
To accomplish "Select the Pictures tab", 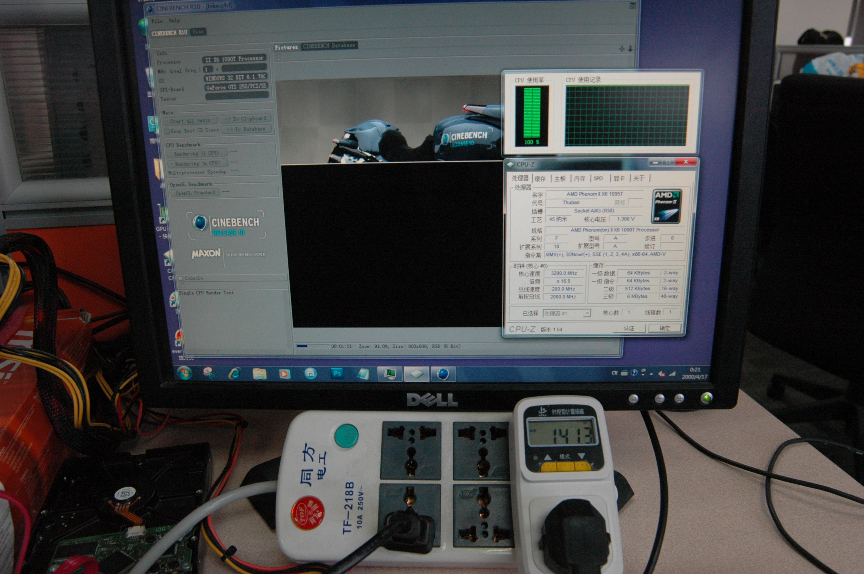I will click(x=286, y=47).
